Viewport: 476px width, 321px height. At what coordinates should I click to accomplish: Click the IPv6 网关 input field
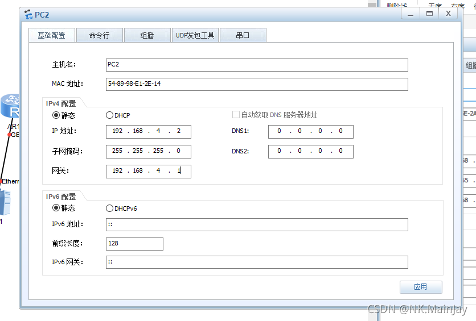(x=257, y=262)
